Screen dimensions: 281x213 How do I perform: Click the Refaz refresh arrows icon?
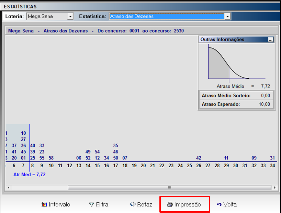(x=133, y=204)
